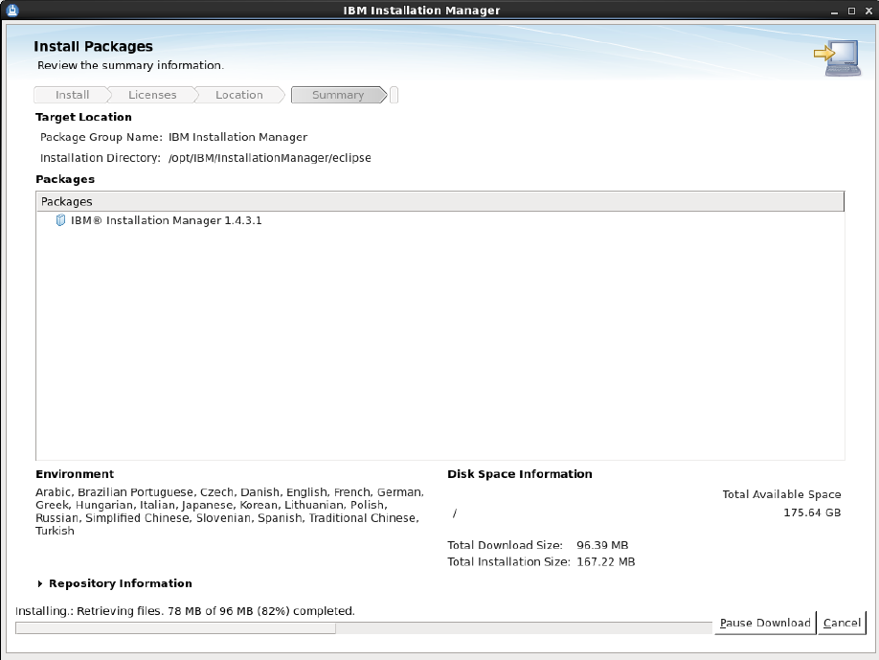The height and width of the screenshot is (660, 879).
Task: Click the Install Packages page title
Action: (x=93, y=47)
